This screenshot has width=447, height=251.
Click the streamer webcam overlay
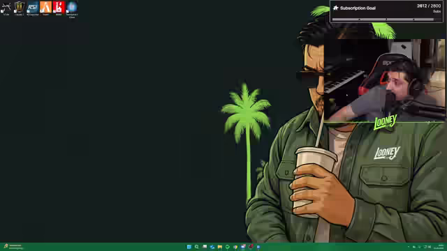click(384, 81)
